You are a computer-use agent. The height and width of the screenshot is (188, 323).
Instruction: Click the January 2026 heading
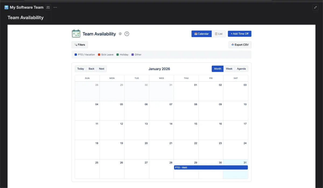coord(159,69)
